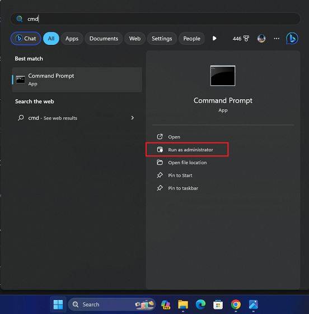Open Bing Chat icon at top right
This screenshot has width=309, height=314.
tap(292, 39)
